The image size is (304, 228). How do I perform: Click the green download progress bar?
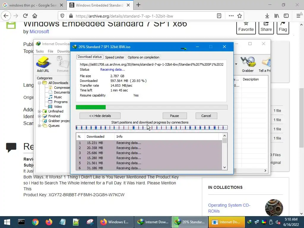point(91,107)
